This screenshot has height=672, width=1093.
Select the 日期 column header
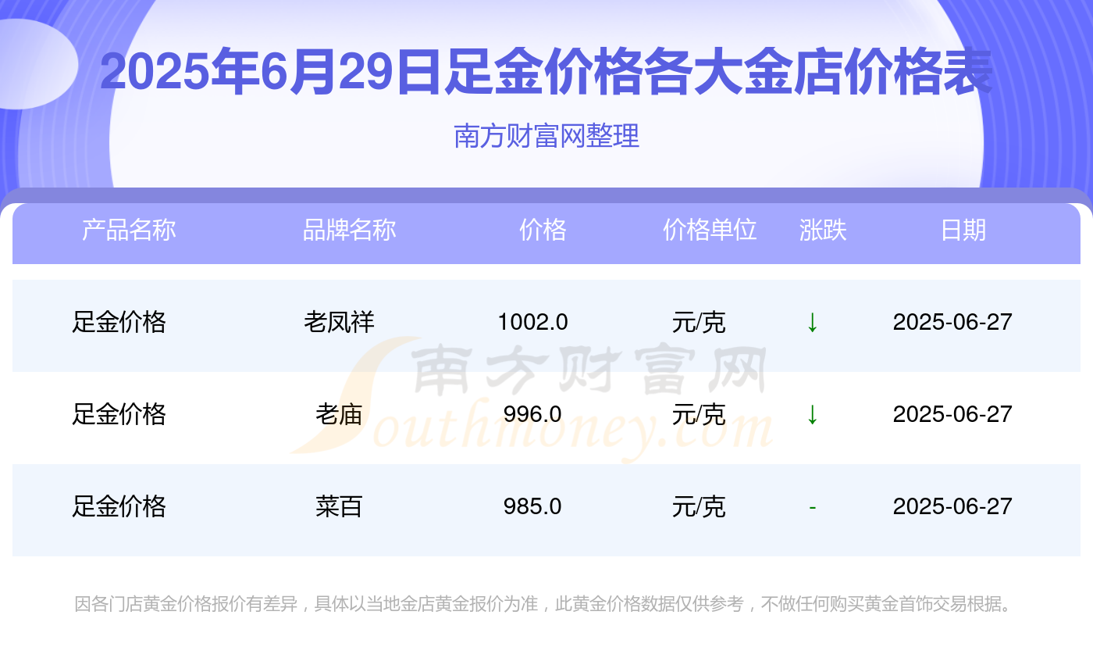[x=963, y=230]
